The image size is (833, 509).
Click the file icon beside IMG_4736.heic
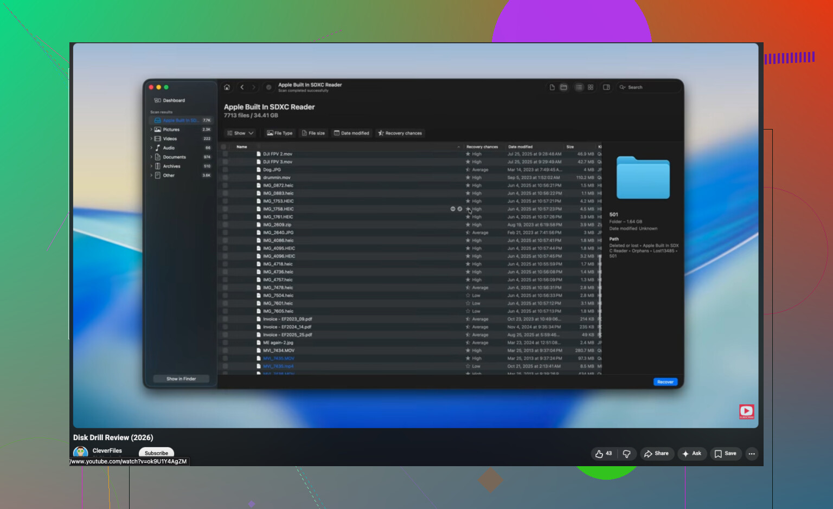click(x=259, y=272)
